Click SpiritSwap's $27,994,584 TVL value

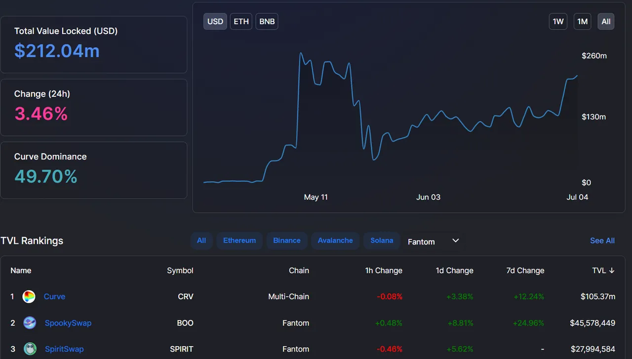593,349
